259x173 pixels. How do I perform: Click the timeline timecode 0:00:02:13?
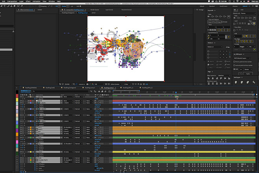pyautogui.click(x=26, y=91)
